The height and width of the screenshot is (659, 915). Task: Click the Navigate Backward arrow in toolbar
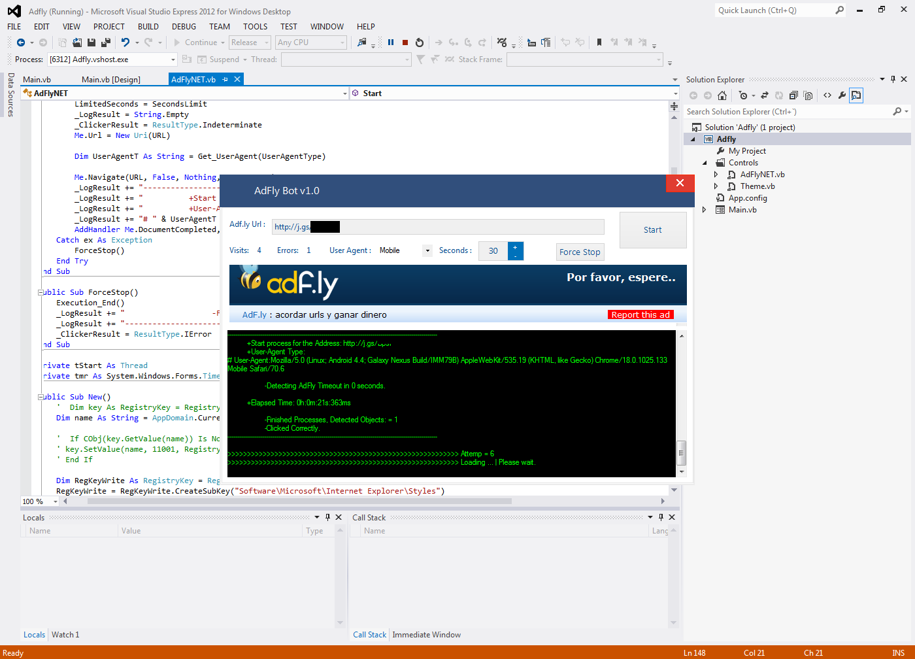21,42
